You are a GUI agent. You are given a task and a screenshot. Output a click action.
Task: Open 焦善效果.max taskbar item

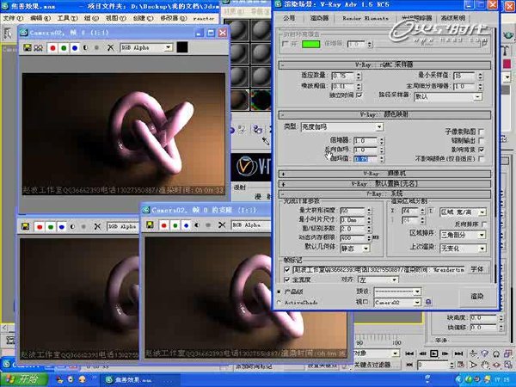(x=139, y=380)
